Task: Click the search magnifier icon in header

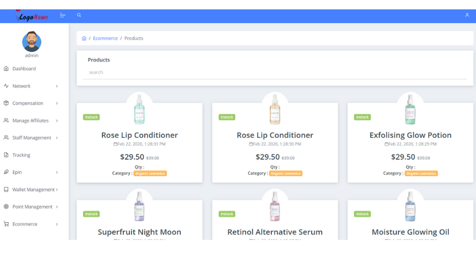Action: coord(79,15)
